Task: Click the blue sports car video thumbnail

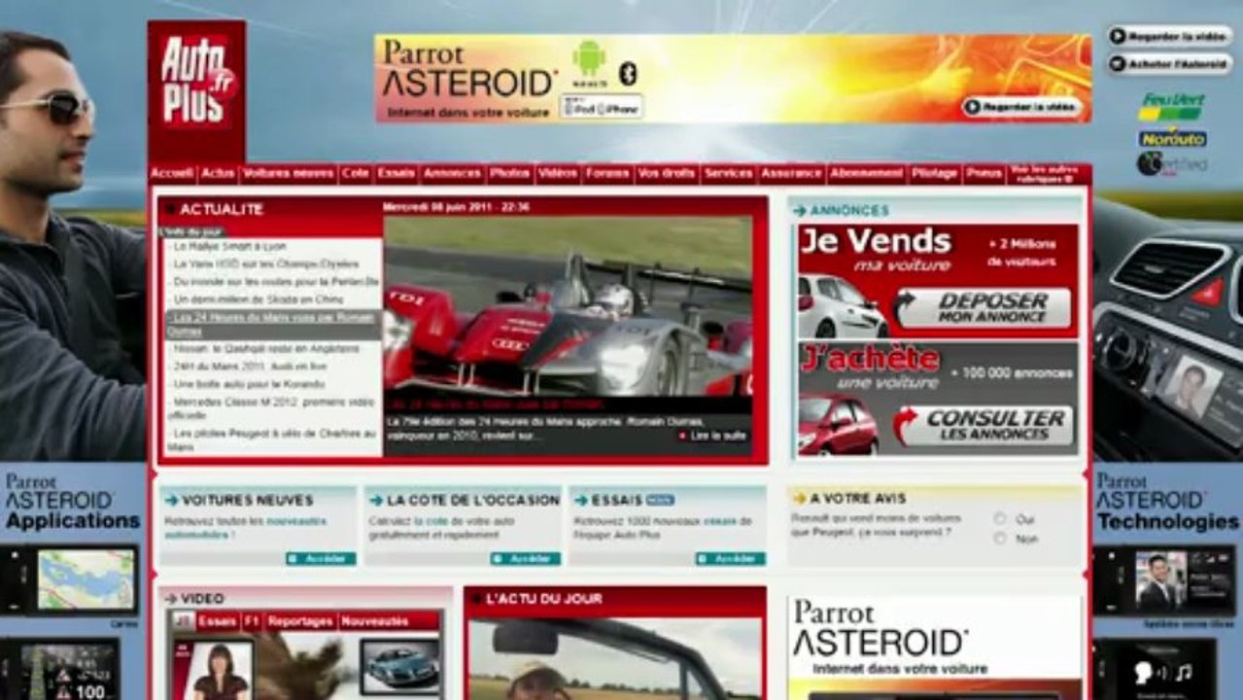Action: [399, 666]
